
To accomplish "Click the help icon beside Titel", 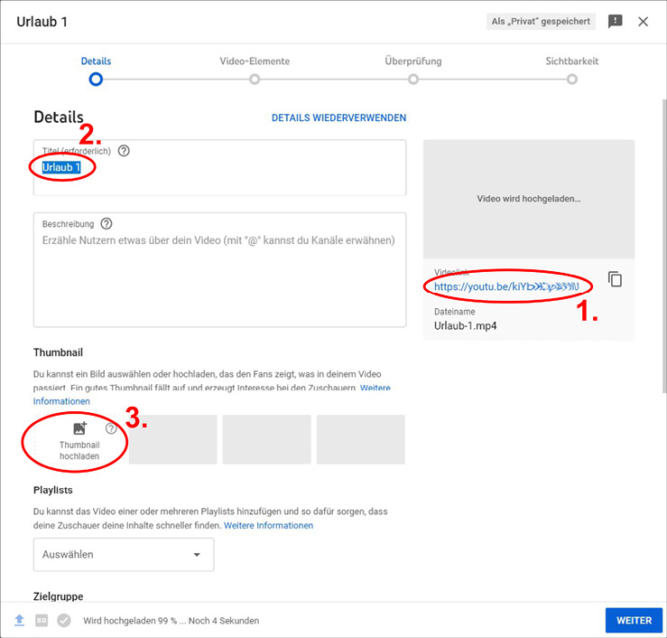I will (124, 151).
